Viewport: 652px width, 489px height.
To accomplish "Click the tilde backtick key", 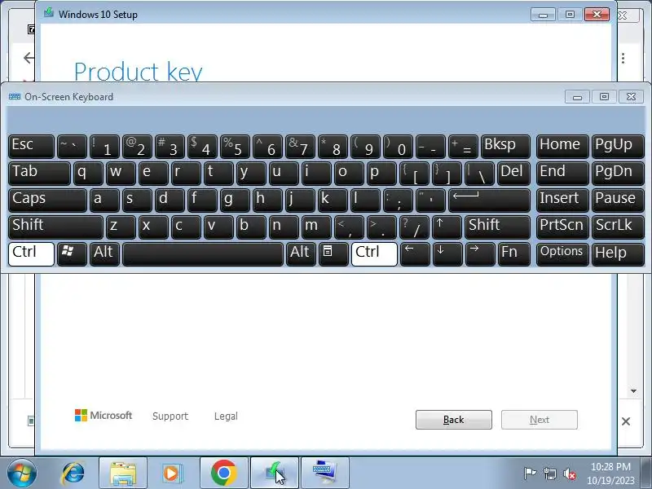I will tap(72, 147).
